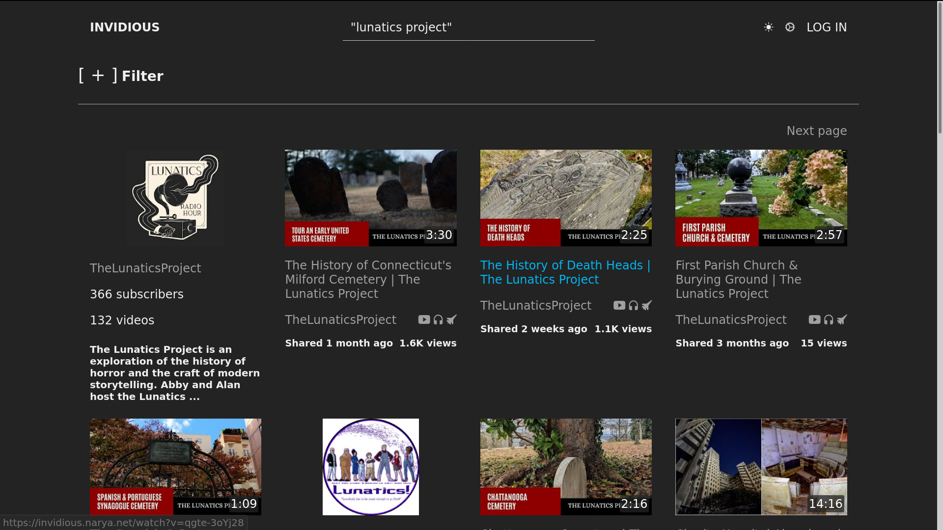
Task: Click airplane icon for Death Heads video
Action: 647,306
